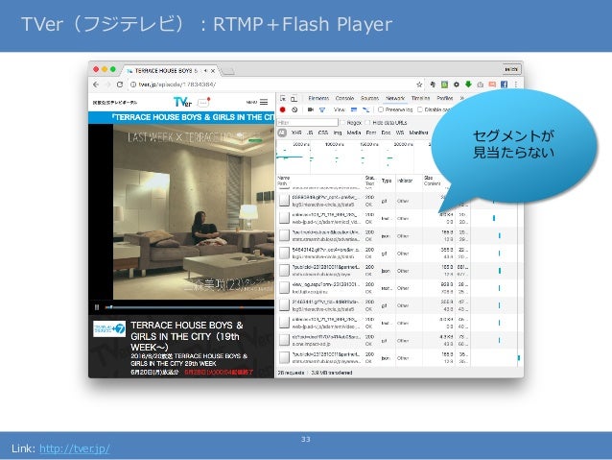Pause the Terrace House video
The width and height of the screenshot is (612, 460).
(97, 307)
